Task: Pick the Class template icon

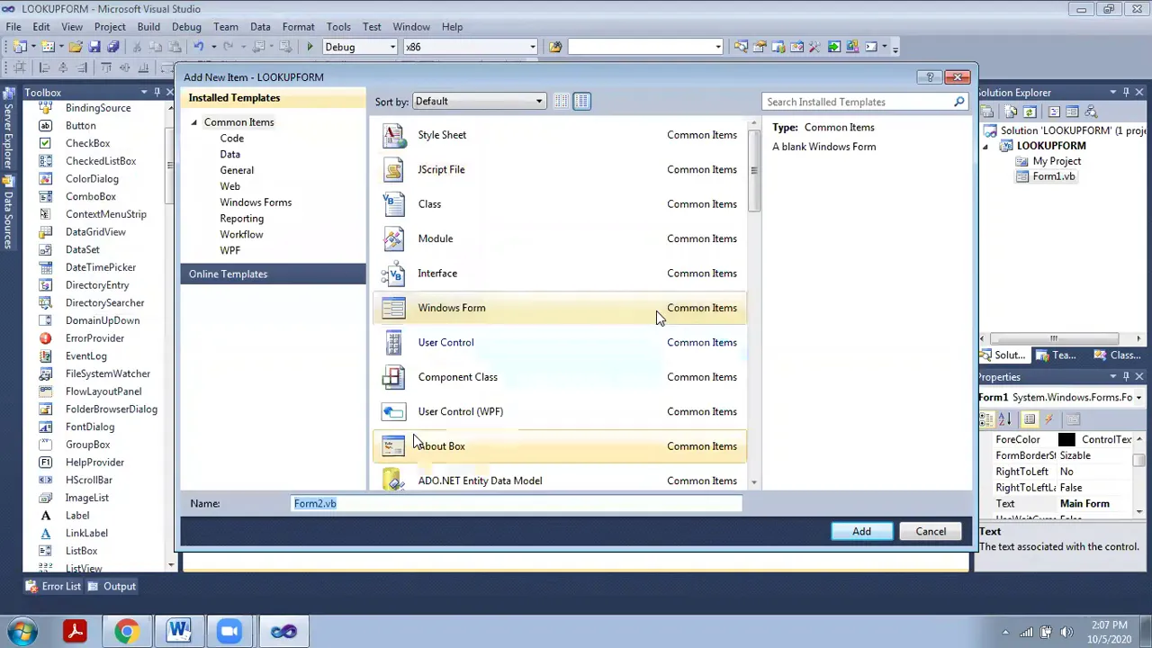Action: pyautogui.click(x=393, y=204)
